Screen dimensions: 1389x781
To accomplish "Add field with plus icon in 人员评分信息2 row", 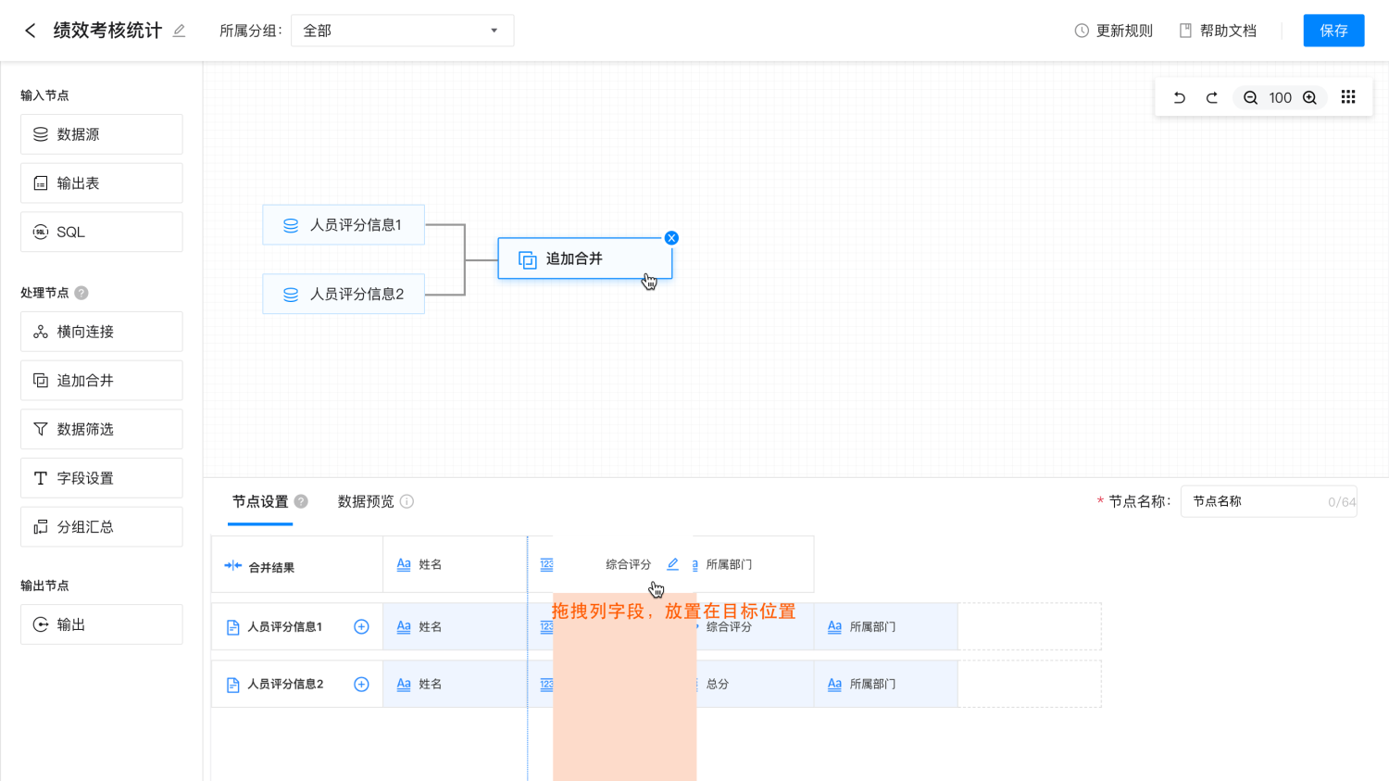I will 361,685.
